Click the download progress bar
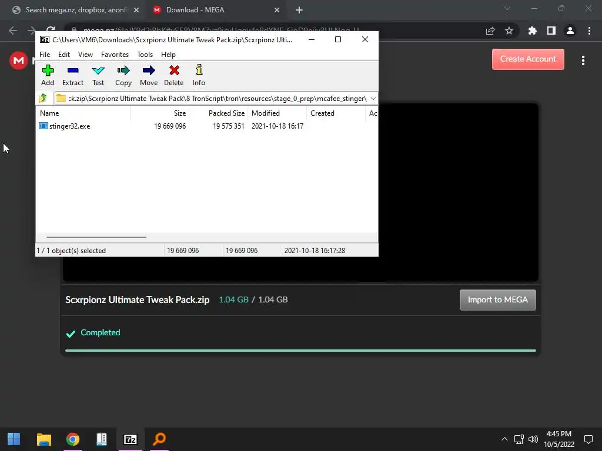This screenshot has width=602, height=451. pos(300,351)
